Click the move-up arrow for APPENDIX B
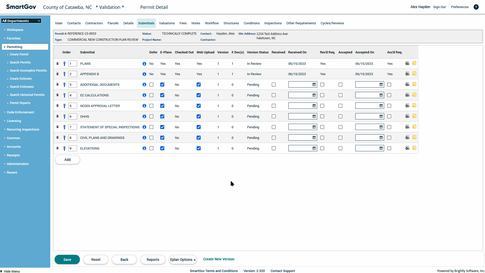Screen dimensions: 485x273 pyautogui.click(x=64, y=74)
